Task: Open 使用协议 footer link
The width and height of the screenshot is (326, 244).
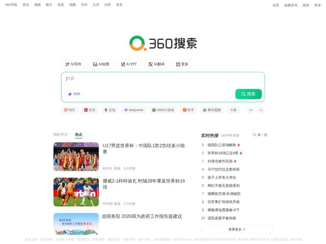Action: pyautogui.click(x=83, y=240)
